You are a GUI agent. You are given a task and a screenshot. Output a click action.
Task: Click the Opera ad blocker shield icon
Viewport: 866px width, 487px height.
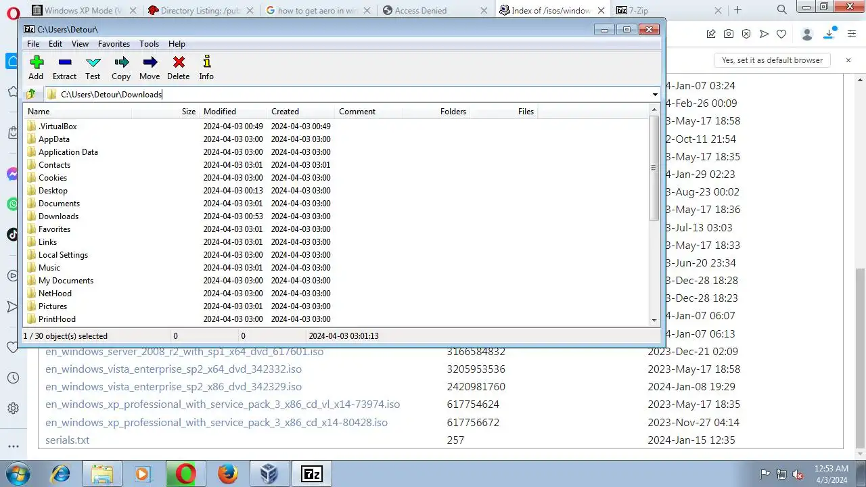click(746, 34)
